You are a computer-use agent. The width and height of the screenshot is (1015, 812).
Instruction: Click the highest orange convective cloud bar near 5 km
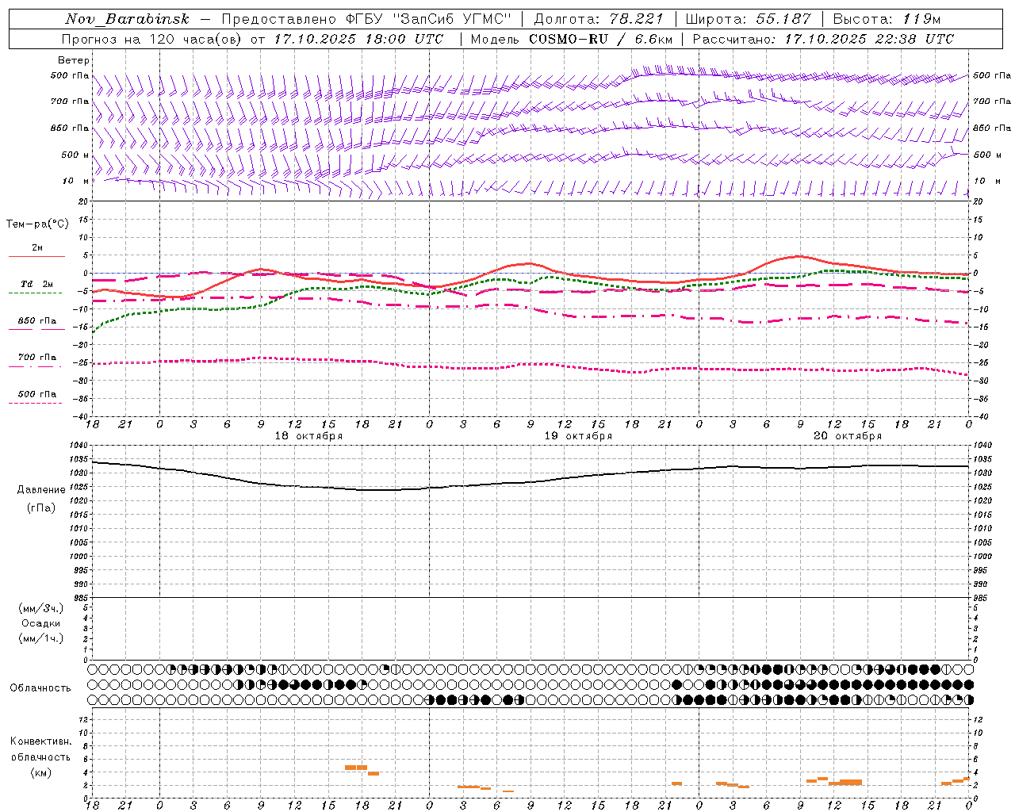(x=356, y=768)
